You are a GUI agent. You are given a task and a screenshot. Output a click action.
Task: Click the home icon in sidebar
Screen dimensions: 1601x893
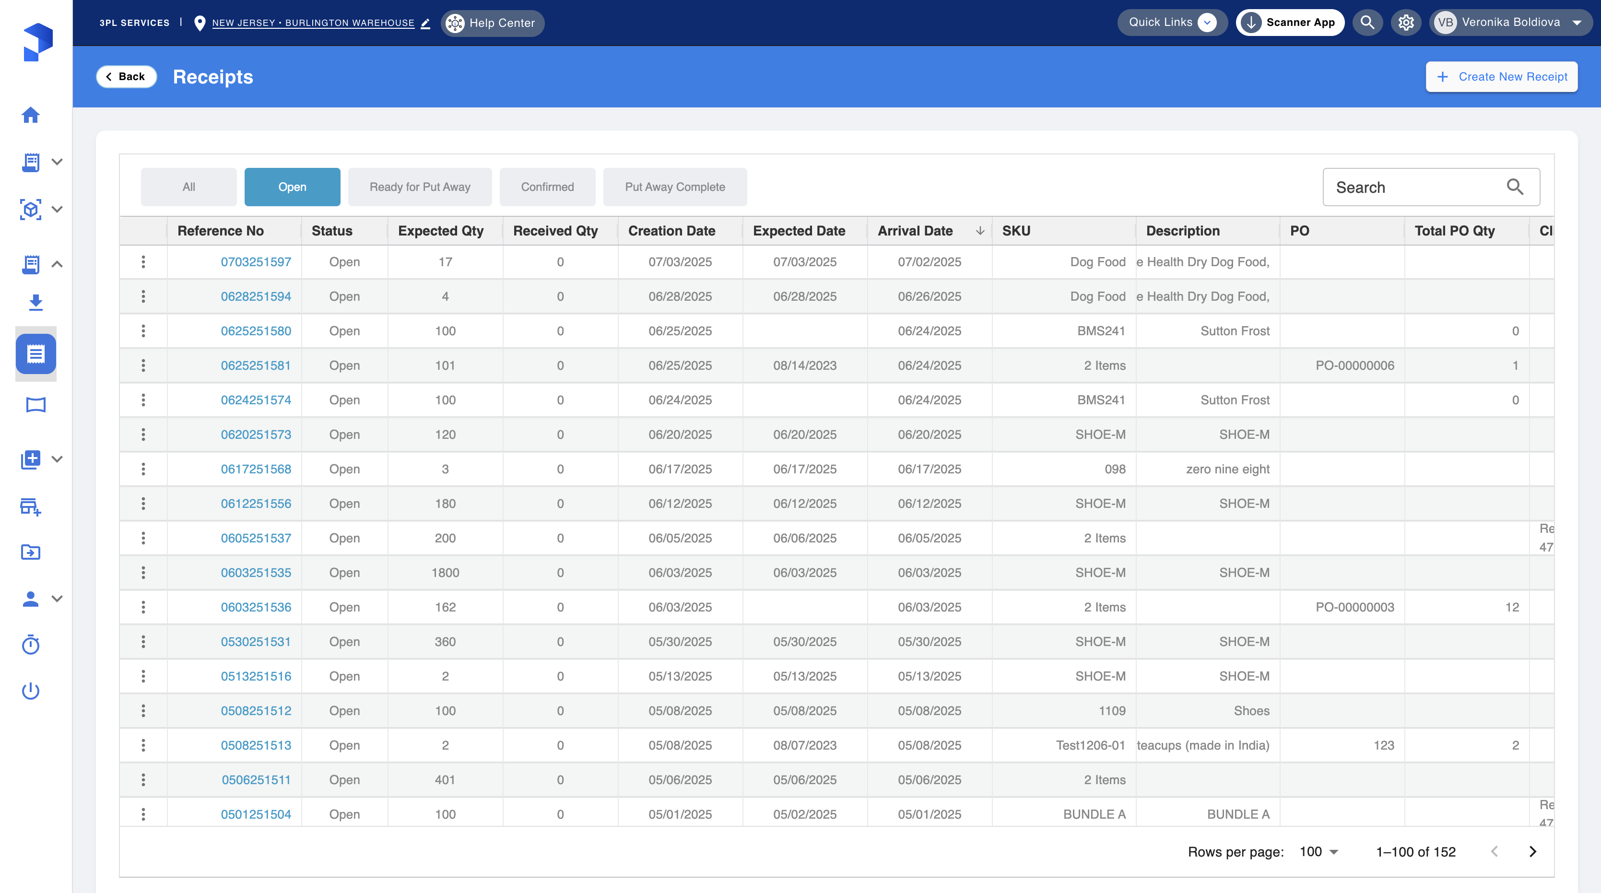[30, 115]
